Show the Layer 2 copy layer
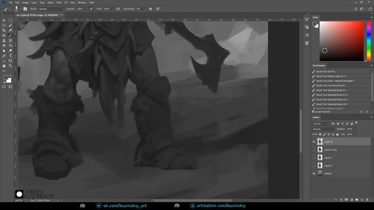The width and height of the screenshot is (374, 210). click(x=314, y=150)
